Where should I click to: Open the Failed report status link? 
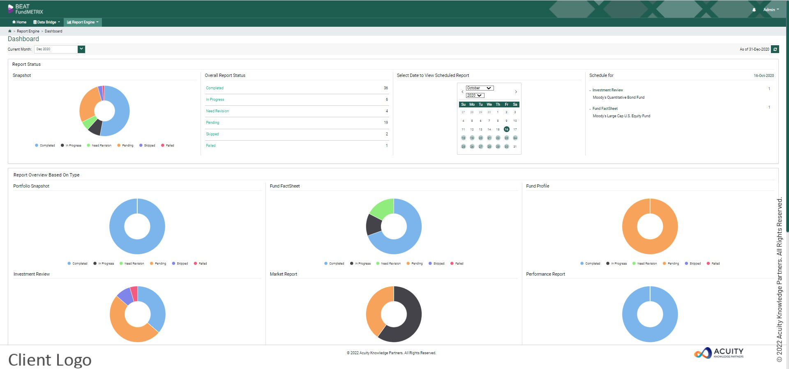coord(210,146)
